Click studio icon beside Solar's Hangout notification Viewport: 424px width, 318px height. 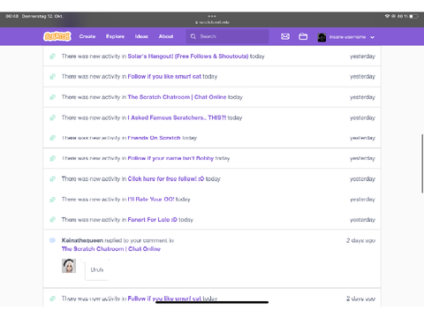click(52, 57)
